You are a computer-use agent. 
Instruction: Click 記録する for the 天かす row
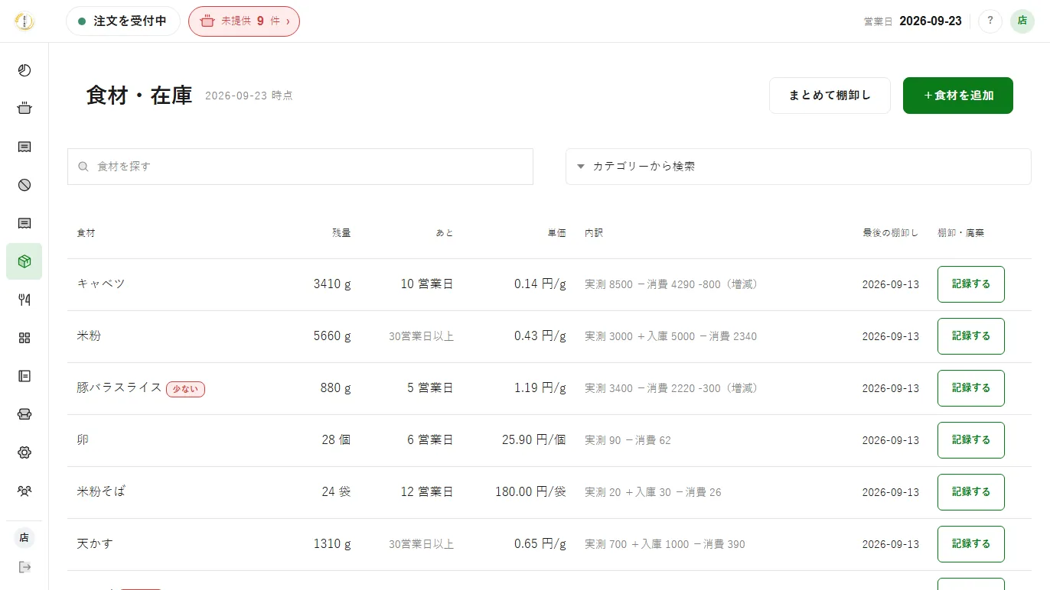point(971,544)
